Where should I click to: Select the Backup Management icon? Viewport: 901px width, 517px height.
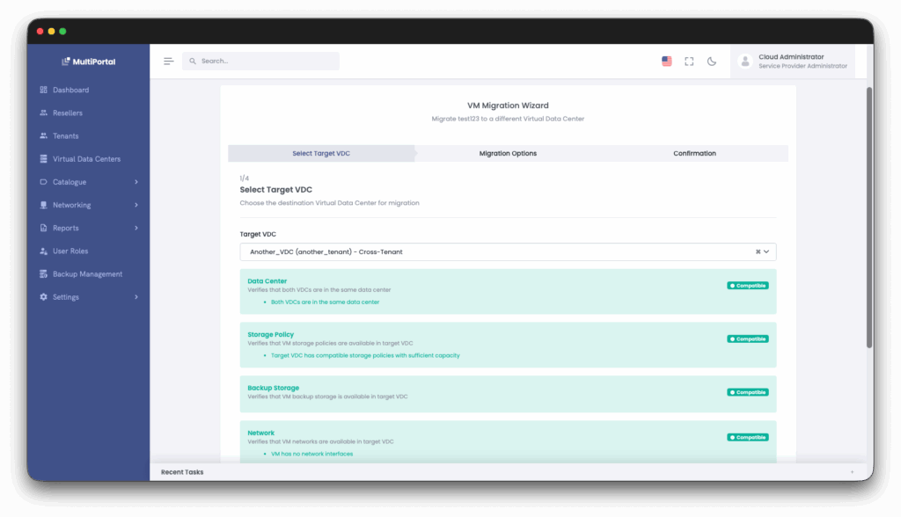click(x=44, y=273)
